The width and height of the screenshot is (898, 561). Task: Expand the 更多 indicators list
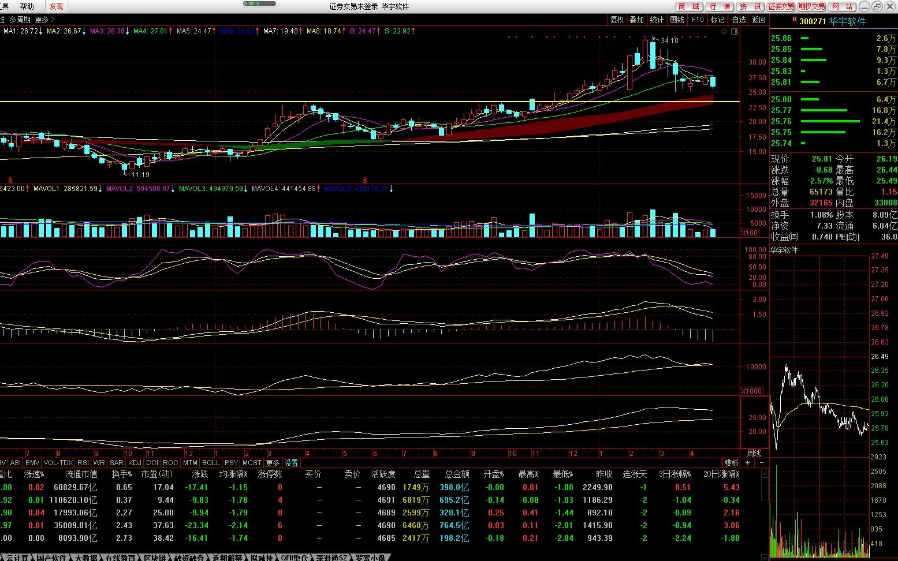tap(273, 463)
